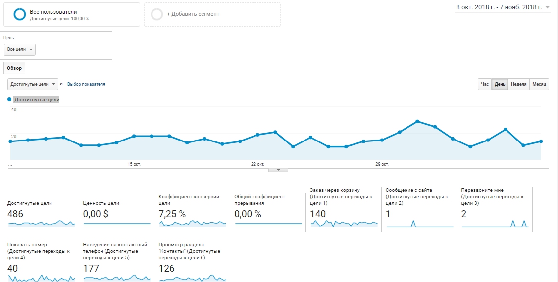
Task: Click the Просмотр раздела Контакты sparkline
Action: [193, 278]
